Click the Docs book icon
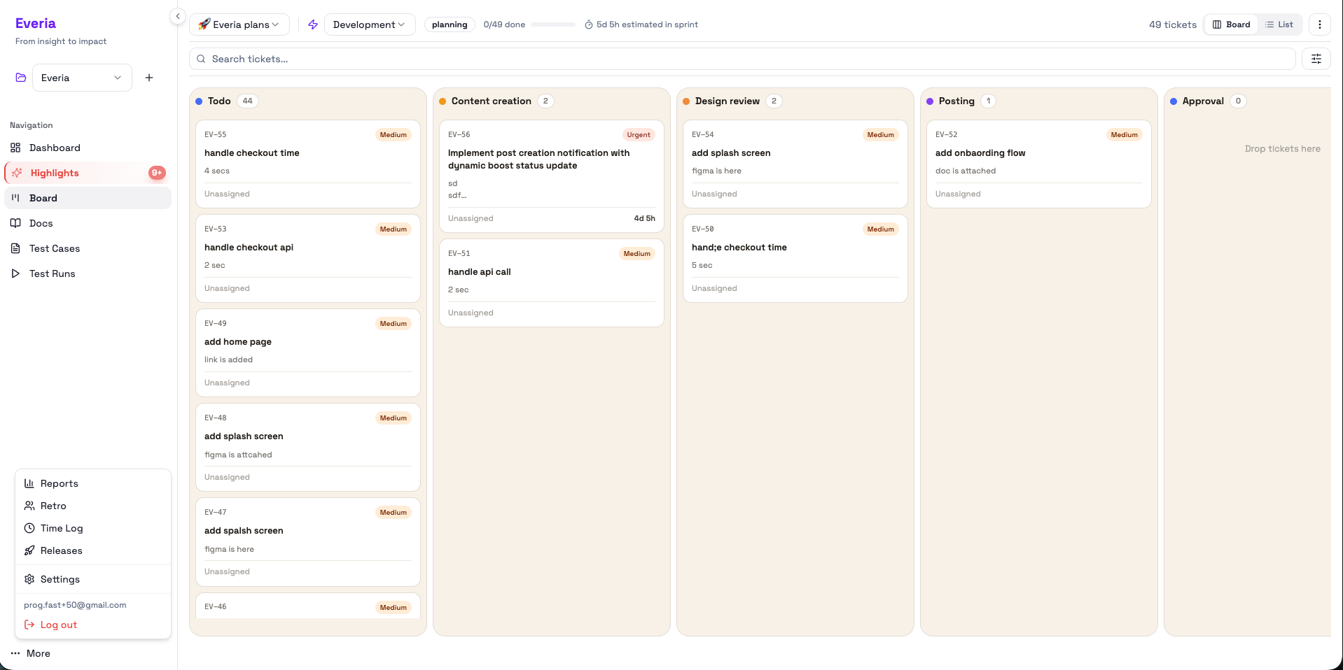This screenshot has height=670, width=1343. click(x=15, y=223)
